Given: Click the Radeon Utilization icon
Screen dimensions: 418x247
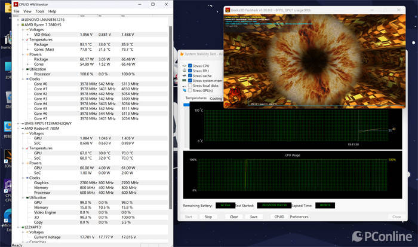Looking at the screenshot, I should tap(27, 197).
